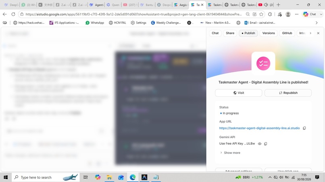Open the zoom magnifier in address bar

pyautogui.click(x=248, y=14)
